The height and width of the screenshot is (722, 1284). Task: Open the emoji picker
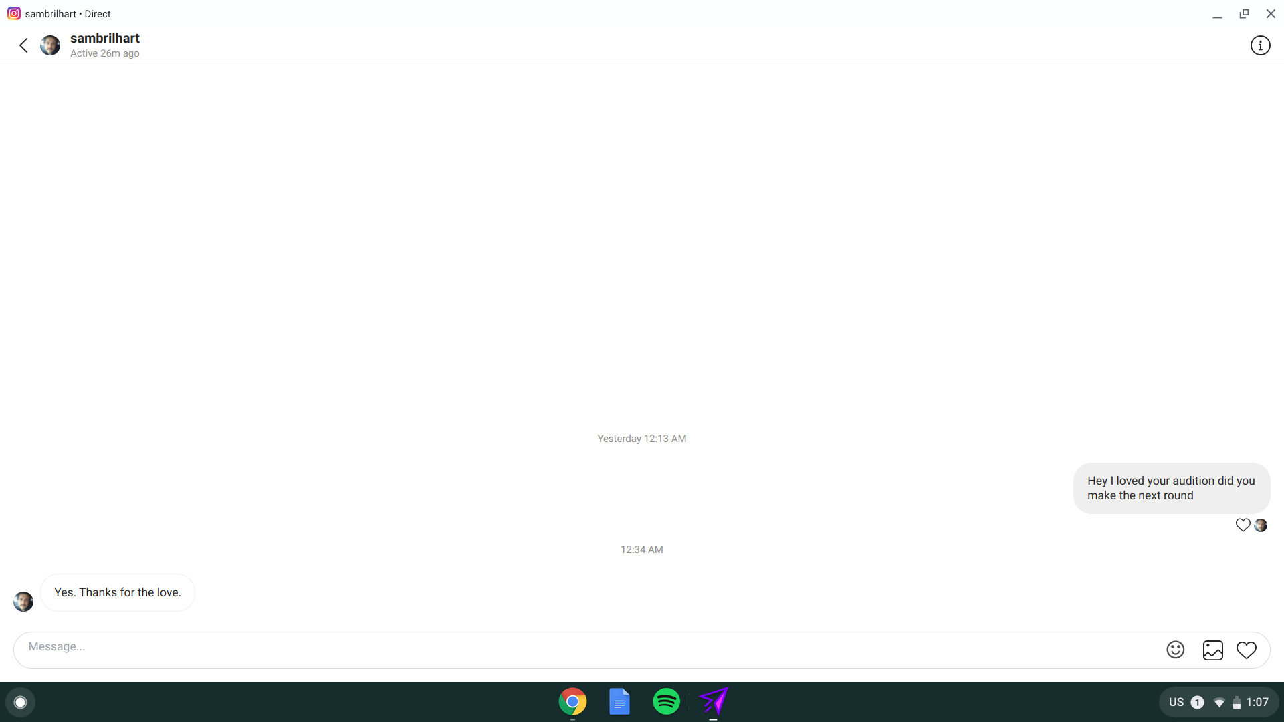(x=1175, y=650)
